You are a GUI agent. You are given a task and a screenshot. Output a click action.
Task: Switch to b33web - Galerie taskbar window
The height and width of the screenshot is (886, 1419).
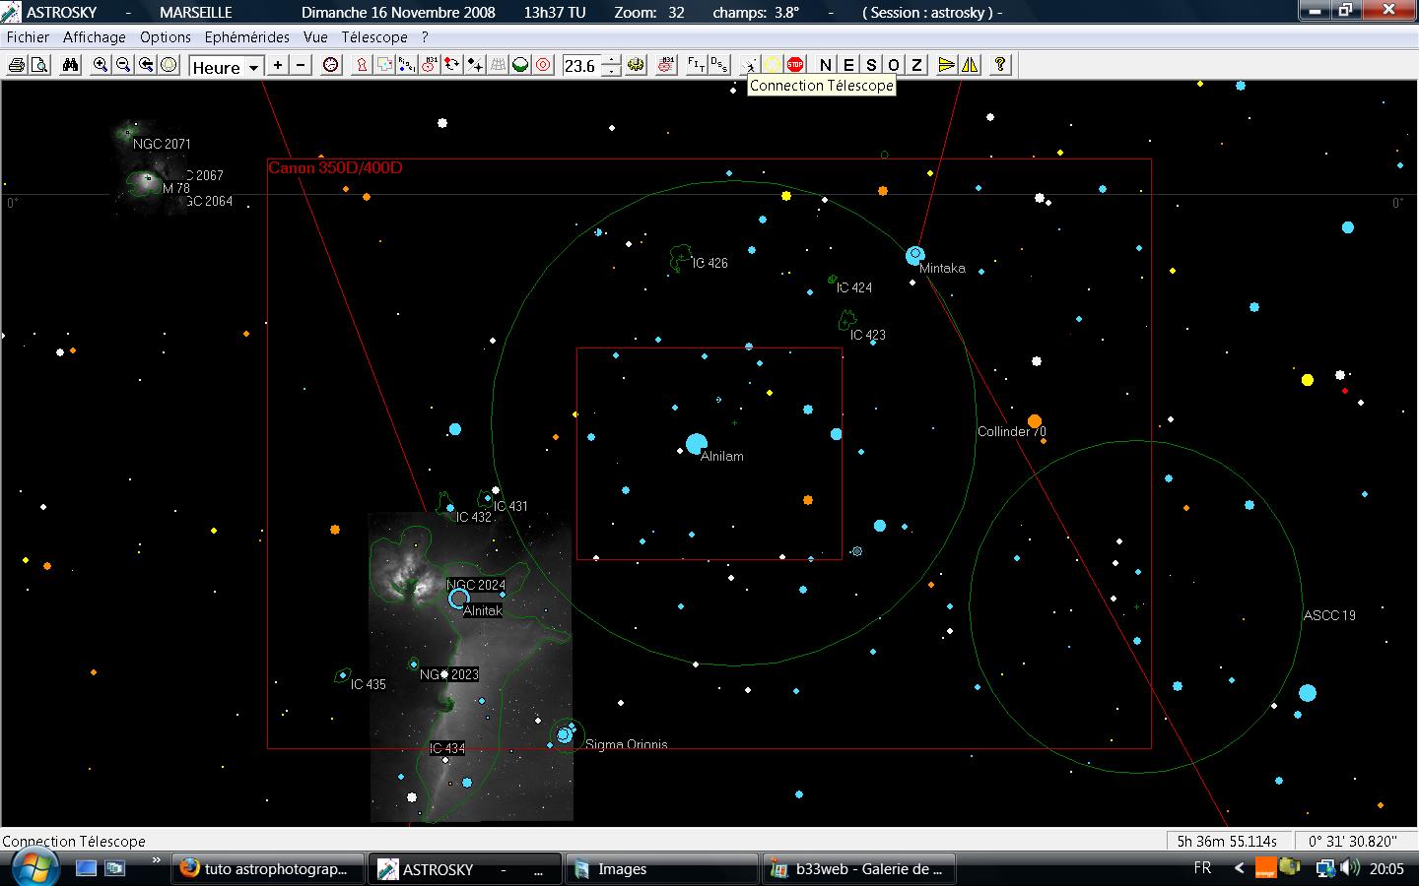click(x=858, y=869)
